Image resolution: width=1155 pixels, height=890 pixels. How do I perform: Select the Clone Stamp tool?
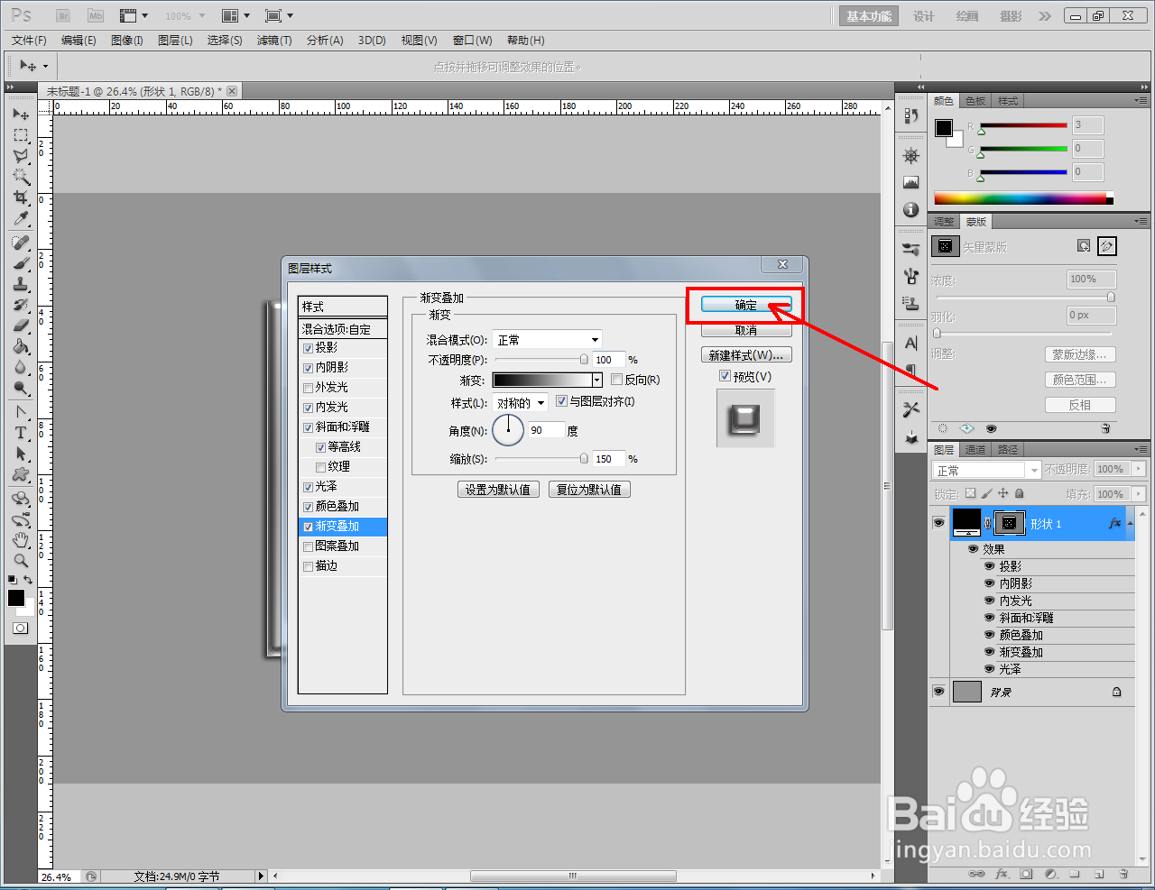(21, 284)
